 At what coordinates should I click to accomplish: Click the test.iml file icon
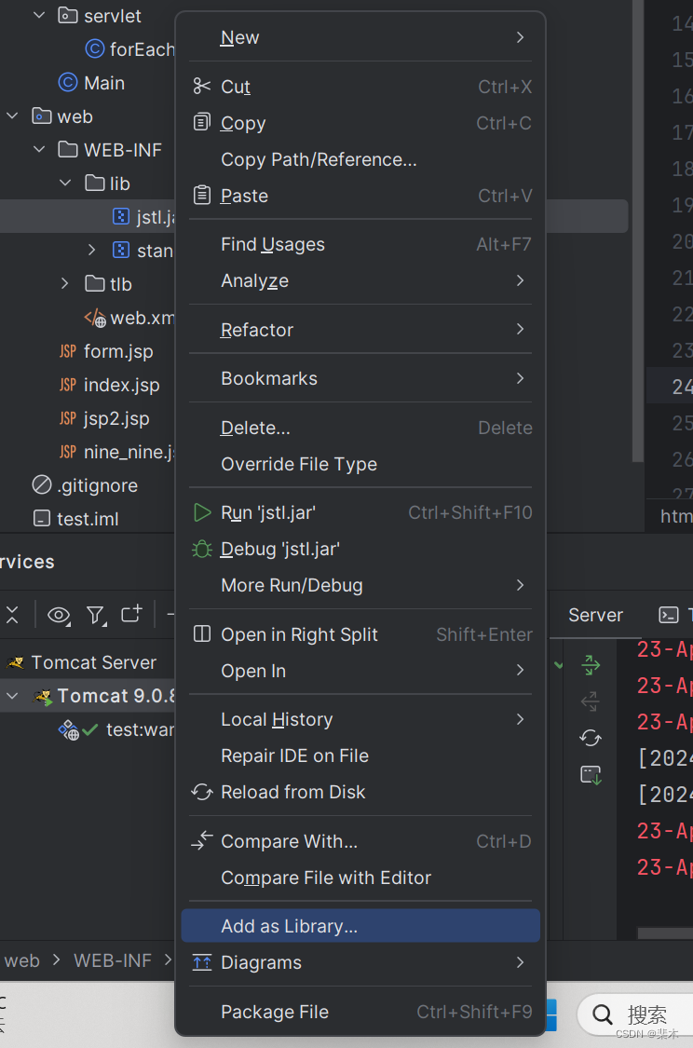pyautogui.click(x=41, y=518)
